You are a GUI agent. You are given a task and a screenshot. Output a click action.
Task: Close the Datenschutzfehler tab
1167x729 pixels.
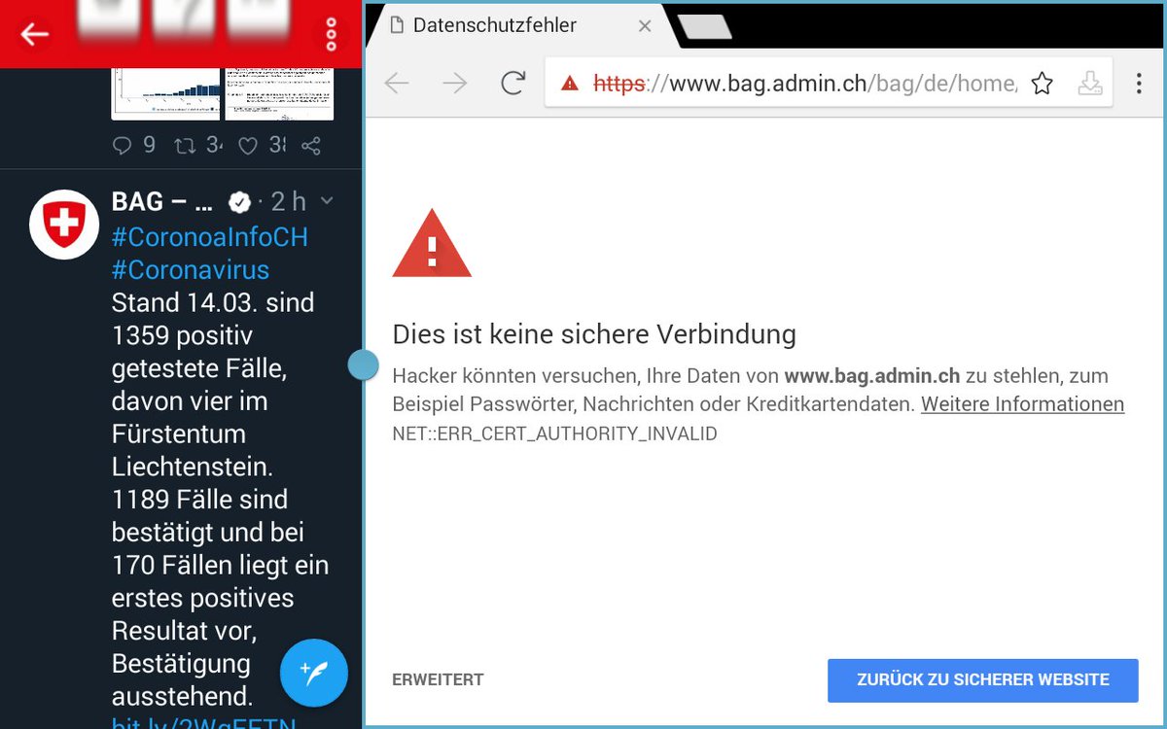(x=644, y=26)
